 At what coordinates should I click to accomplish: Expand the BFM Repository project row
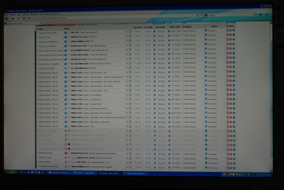coord(37,153)
